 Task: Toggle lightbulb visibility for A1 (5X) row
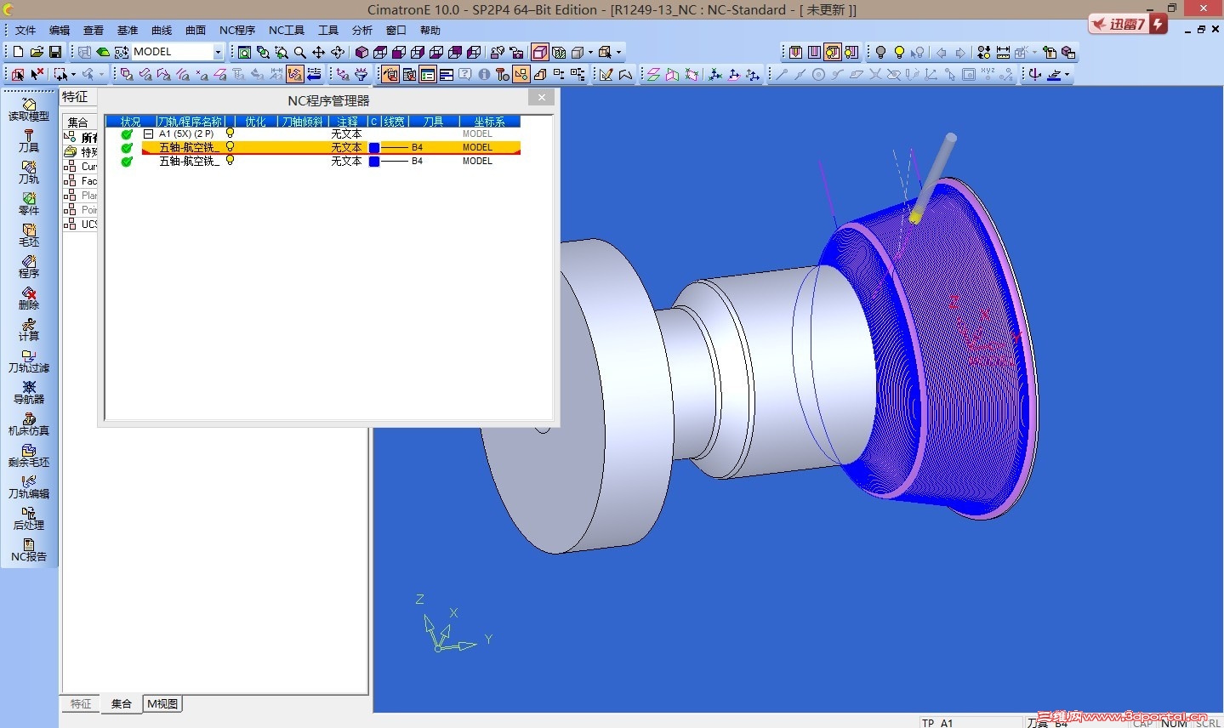pyautogui.click(x=230, y=134)
